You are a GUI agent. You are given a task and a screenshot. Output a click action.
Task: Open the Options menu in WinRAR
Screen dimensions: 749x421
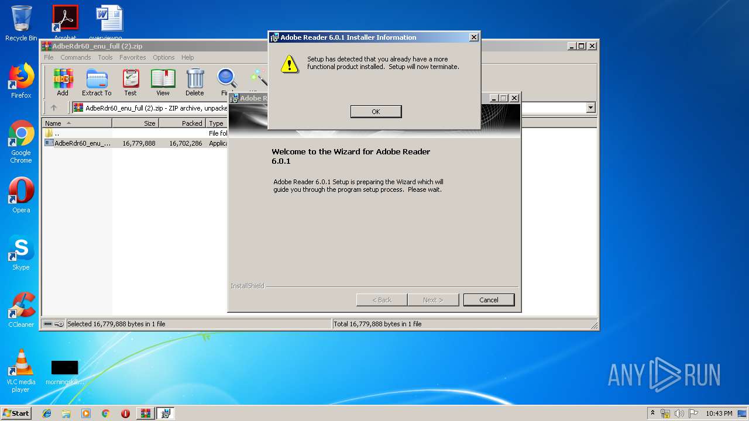click(x=164, y=57)
